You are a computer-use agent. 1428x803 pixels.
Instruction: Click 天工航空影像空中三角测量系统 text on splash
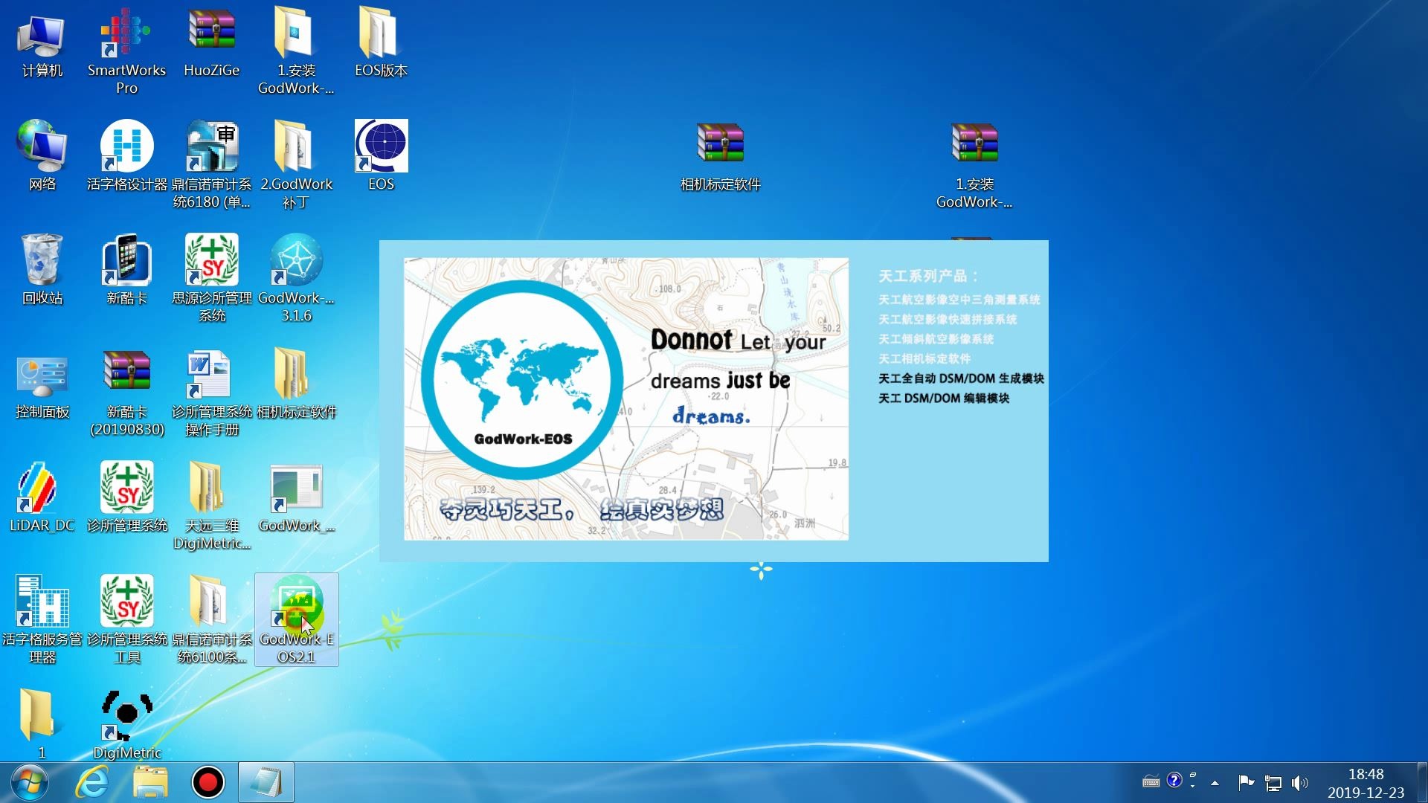(959, 300)
